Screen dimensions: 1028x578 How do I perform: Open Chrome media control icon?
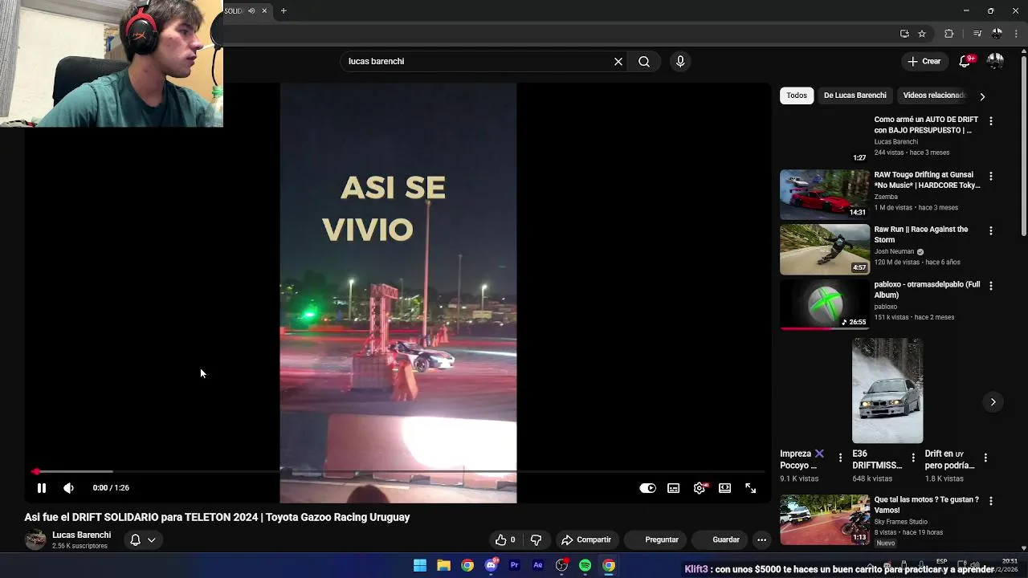(977, 34)
